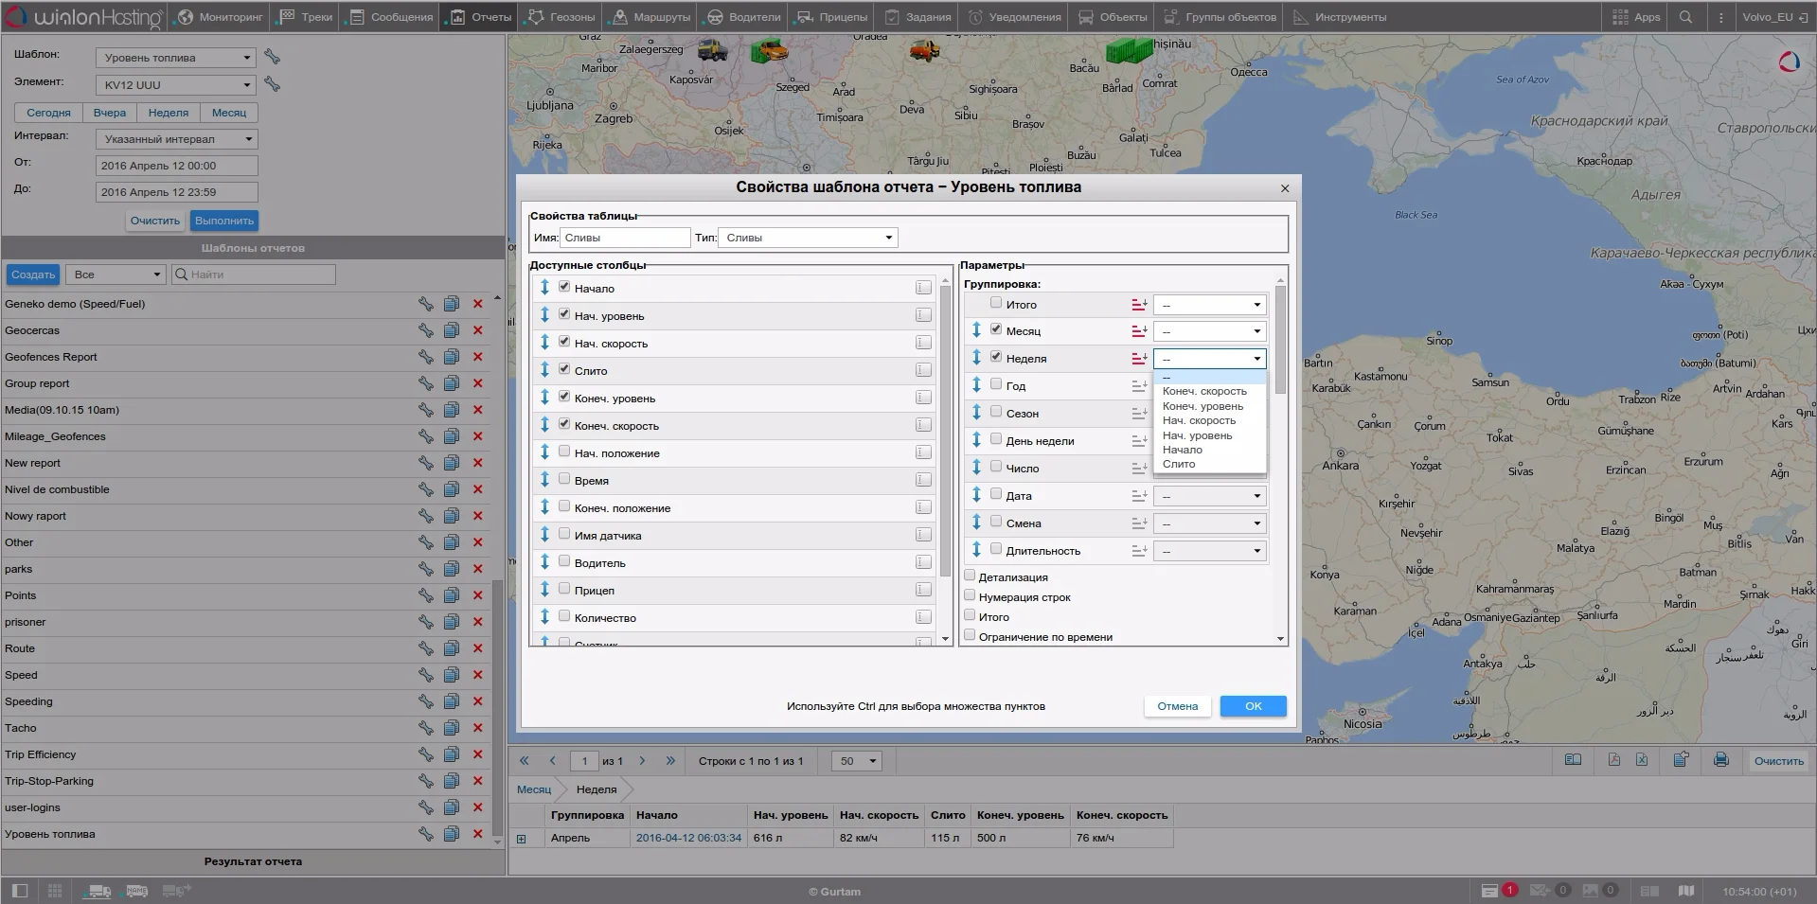1817x904 pixels.
Task: Enable the Нач. положение column checkbox
Action: (564, 452)
